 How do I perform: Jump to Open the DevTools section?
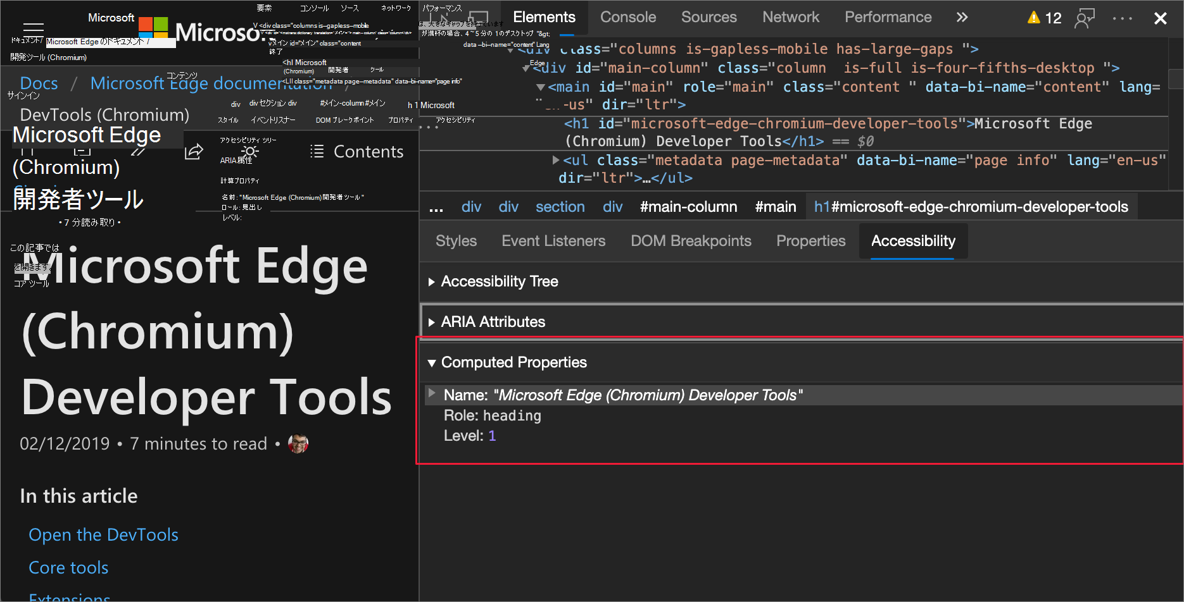103,535
